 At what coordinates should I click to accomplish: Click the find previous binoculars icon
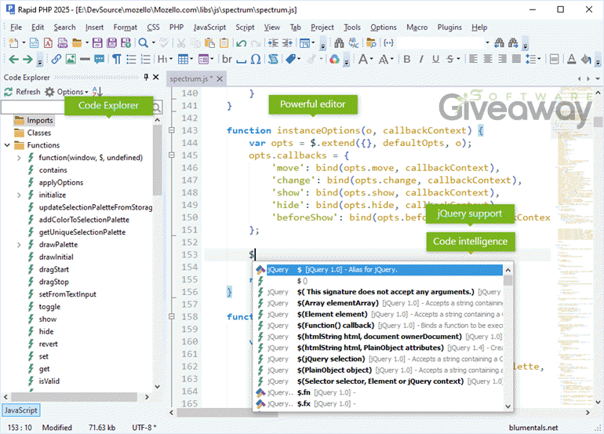[x=499, y=43]
